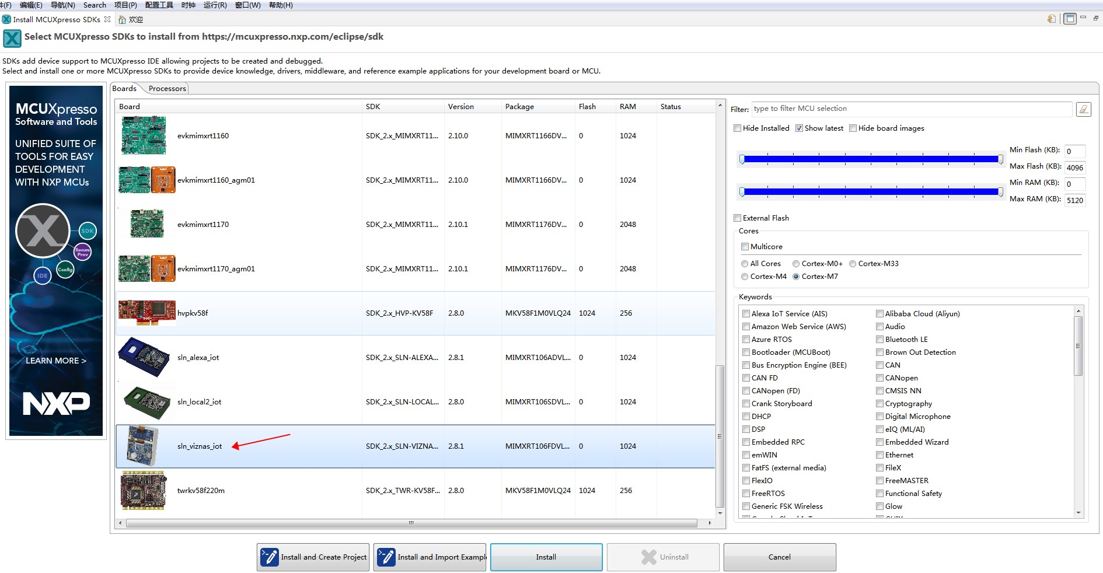
Task: Check the FreeRTOS keyword
Action: tap(746, 494)
